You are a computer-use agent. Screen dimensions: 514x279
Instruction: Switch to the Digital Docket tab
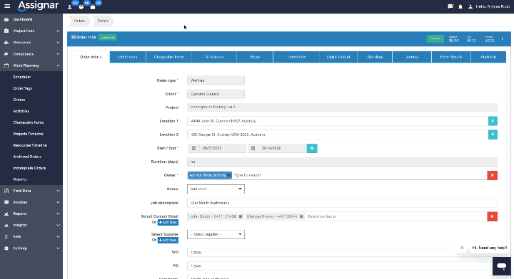pos(338,57)
